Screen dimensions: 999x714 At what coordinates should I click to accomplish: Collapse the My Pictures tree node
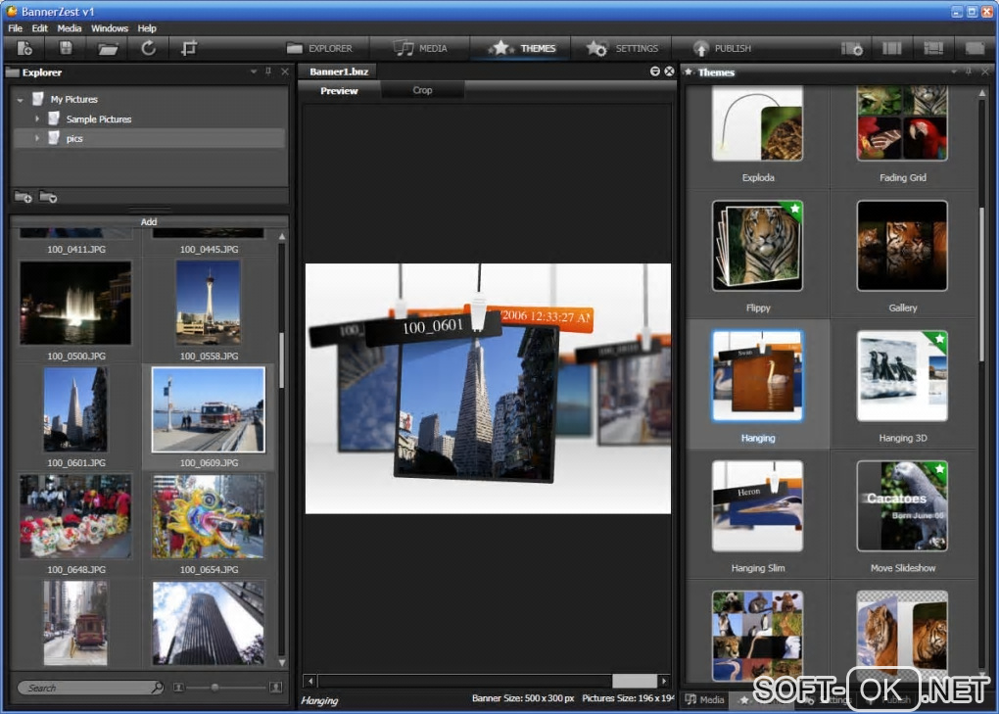tap(21, 100)
